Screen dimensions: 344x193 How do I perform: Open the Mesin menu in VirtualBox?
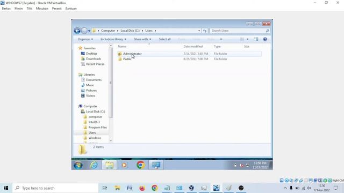coord(18,9)
